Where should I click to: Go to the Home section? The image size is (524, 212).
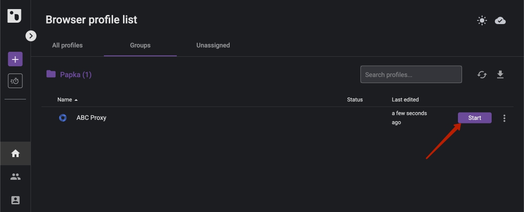click(x=15, y=153)
